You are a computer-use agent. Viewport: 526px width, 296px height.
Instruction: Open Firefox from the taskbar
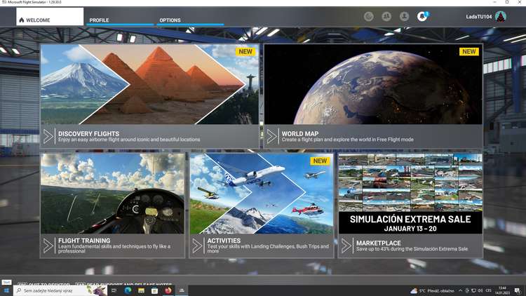tap(168, 290)
